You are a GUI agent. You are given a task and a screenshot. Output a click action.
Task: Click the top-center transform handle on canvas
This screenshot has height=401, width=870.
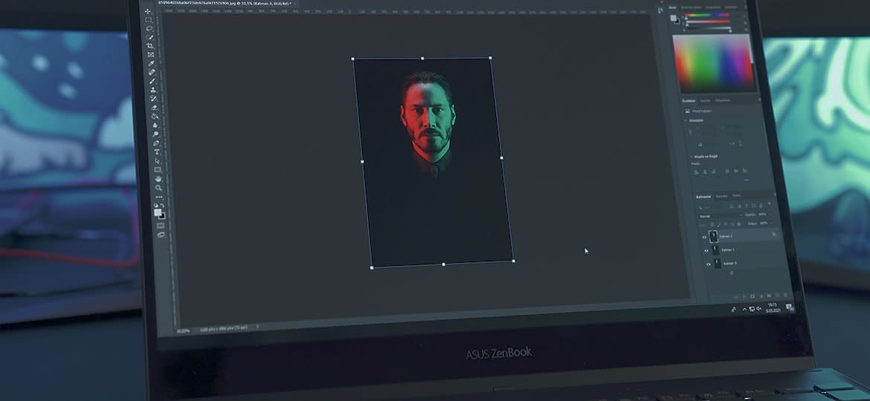pos(422,58)
